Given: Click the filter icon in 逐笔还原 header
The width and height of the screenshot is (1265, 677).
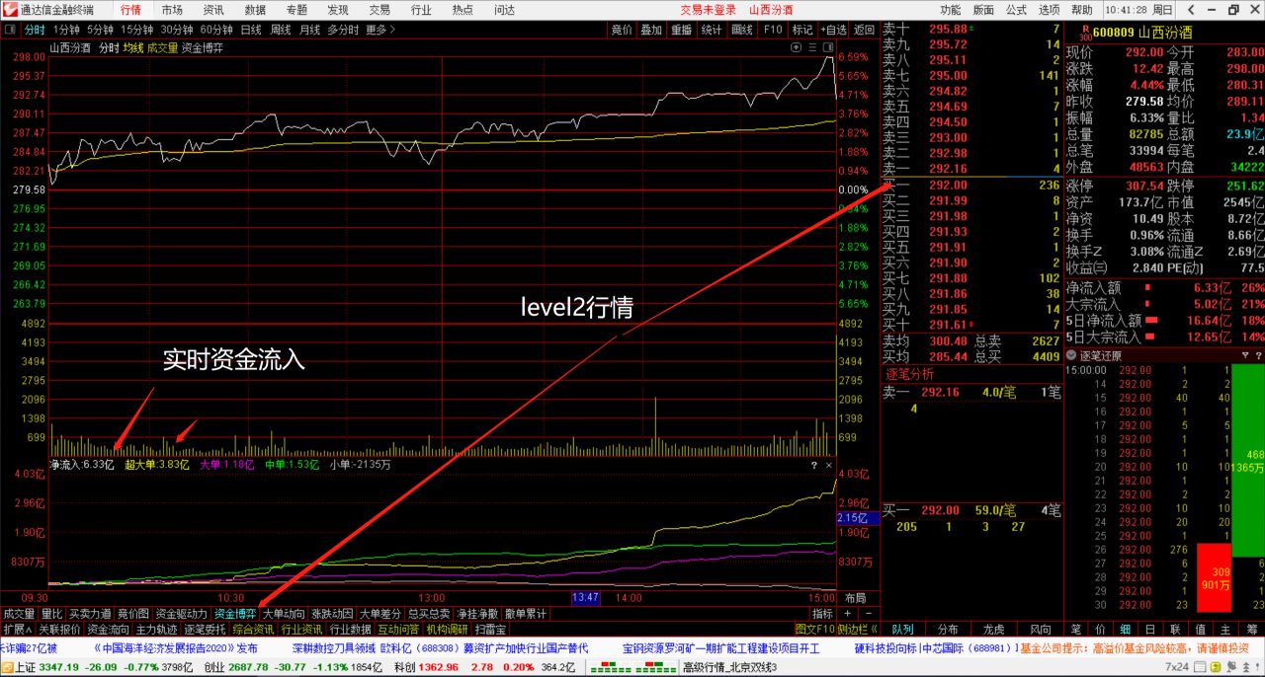Looking at the screenshot, I should coord(1245,355).
